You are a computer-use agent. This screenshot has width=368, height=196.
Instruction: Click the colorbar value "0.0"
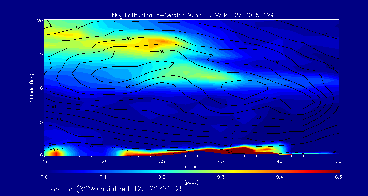pyautogui.click(x=44, y=177)
